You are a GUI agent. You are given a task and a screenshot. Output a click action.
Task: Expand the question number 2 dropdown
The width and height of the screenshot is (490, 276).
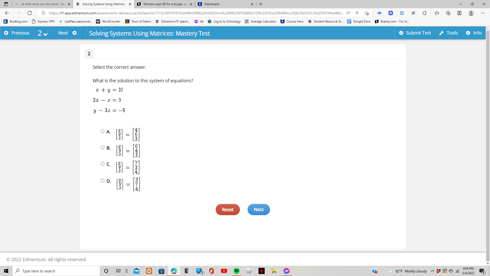[x=43, y=33]
